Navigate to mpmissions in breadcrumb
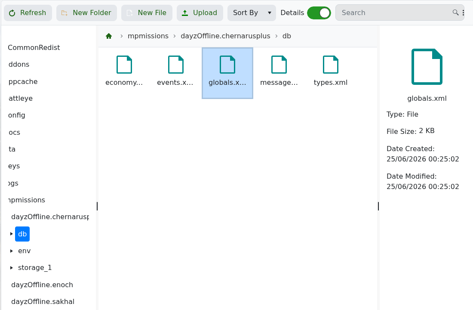This screenshot has height=310, width=473. pos(148,36)
